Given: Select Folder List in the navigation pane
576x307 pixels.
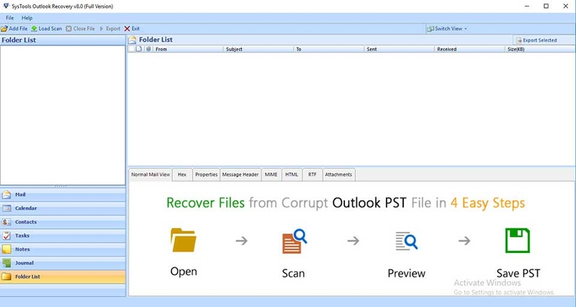Looking at the screenshot, I should [x=63, y=277].
